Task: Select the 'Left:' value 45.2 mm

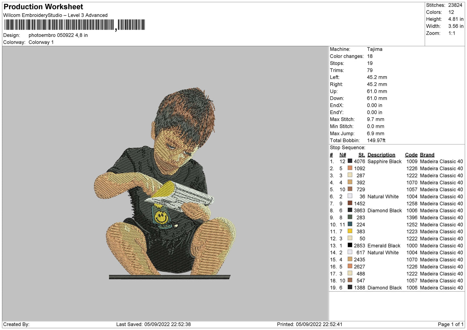Action: pos(377,77)
